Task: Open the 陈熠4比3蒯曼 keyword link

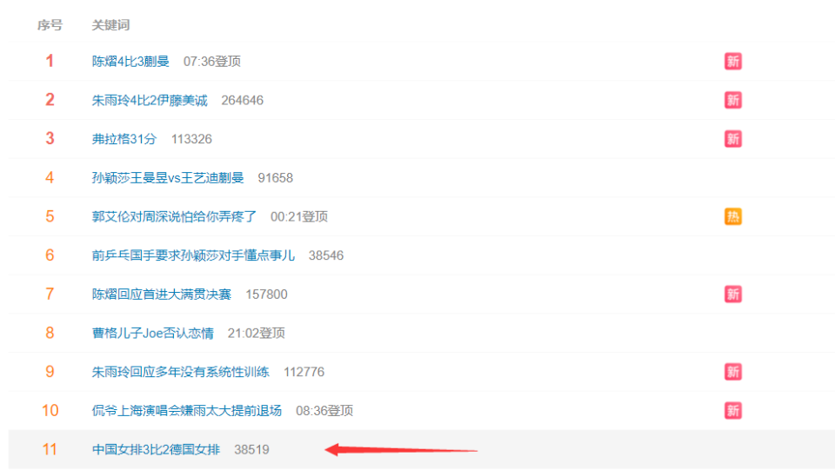Action: pyautogui.click(x=130, y=61)
